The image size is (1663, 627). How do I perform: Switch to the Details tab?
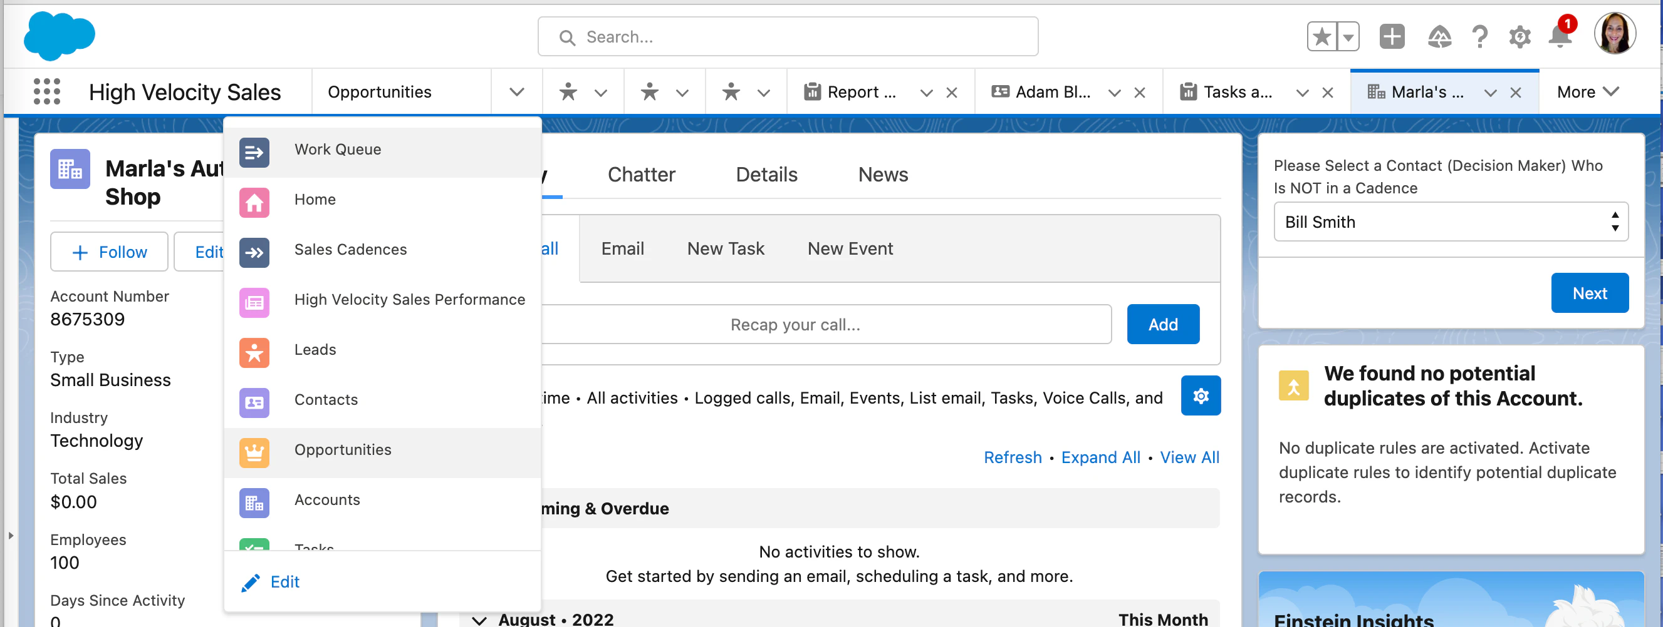pyautogui.click(x=766, y=175)
